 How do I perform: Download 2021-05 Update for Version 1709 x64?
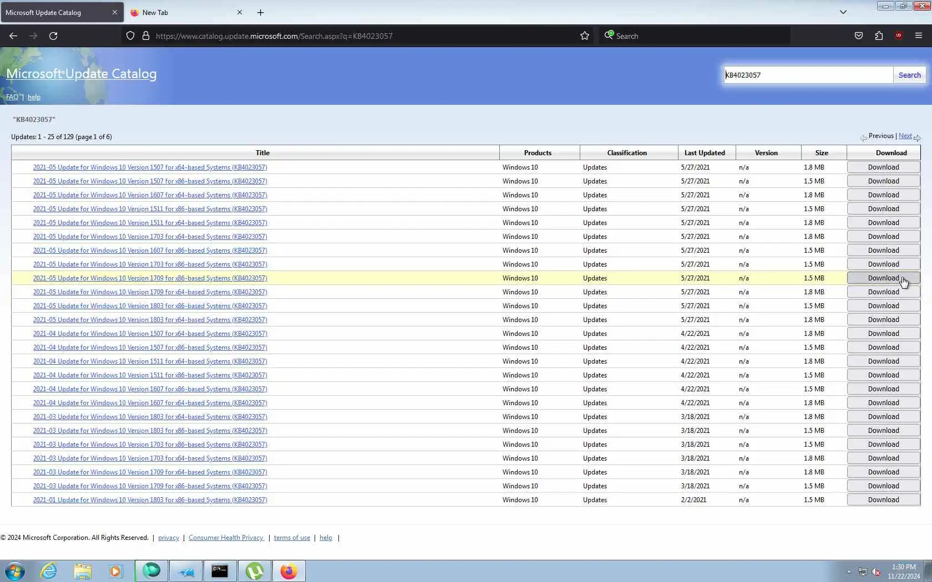(883, 292)
